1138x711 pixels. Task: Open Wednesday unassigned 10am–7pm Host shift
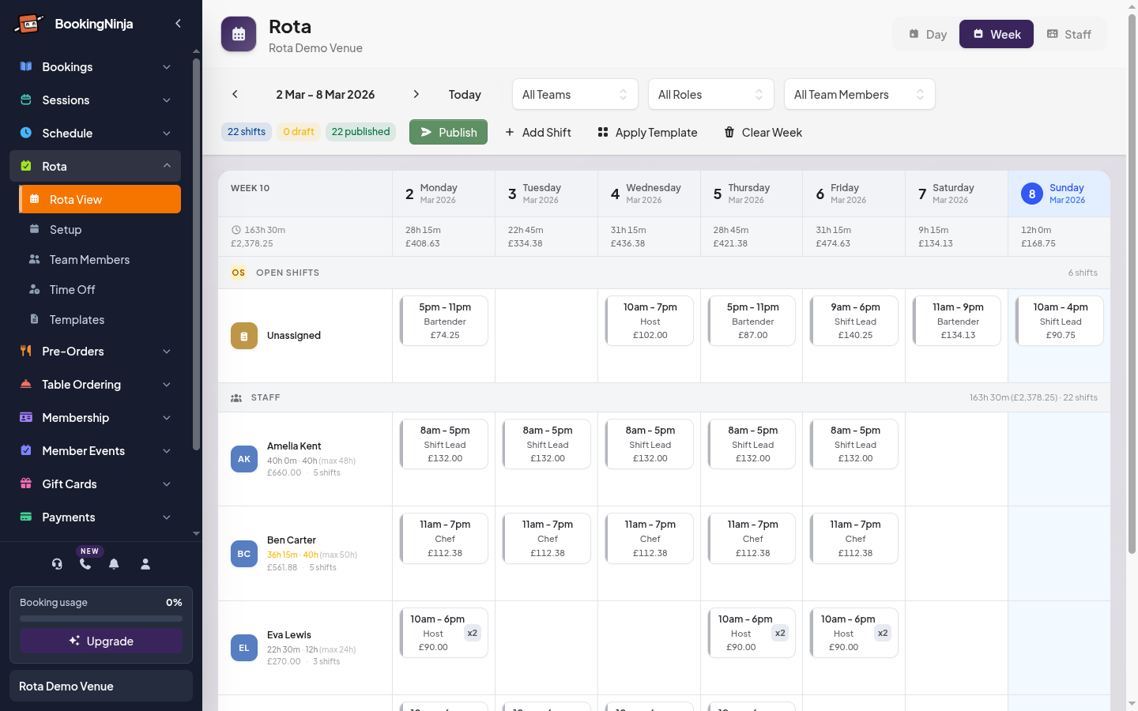pos(650,321)
